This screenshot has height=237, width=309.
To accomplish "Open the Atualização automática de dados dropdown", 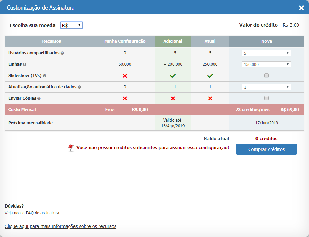I will coord(266,87).
